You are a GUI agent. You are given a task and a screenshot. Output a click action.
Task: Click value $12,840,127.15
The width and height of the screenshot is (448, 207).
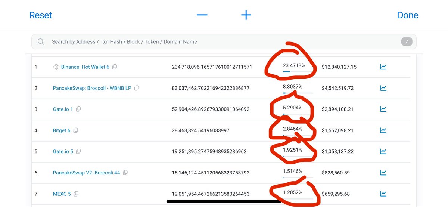[339, 67]
